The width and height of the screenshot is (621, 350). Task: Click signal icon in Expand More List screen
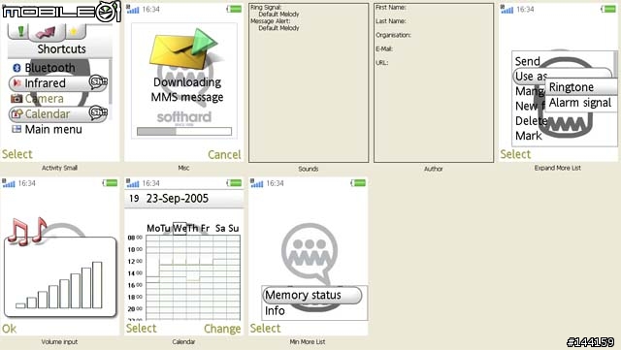coord(507,9)
